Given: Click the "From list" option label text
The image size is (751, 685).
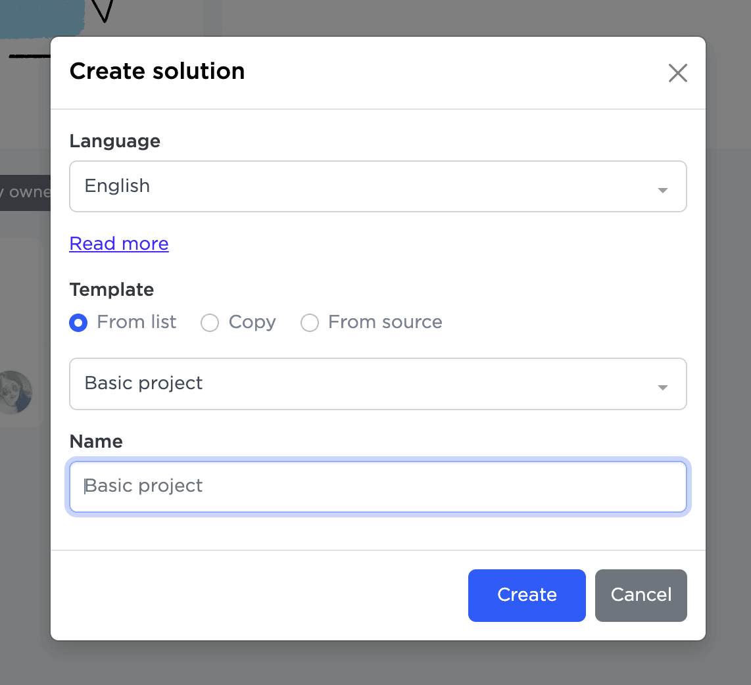Looking at the screenshot, I should coord(137,322).
